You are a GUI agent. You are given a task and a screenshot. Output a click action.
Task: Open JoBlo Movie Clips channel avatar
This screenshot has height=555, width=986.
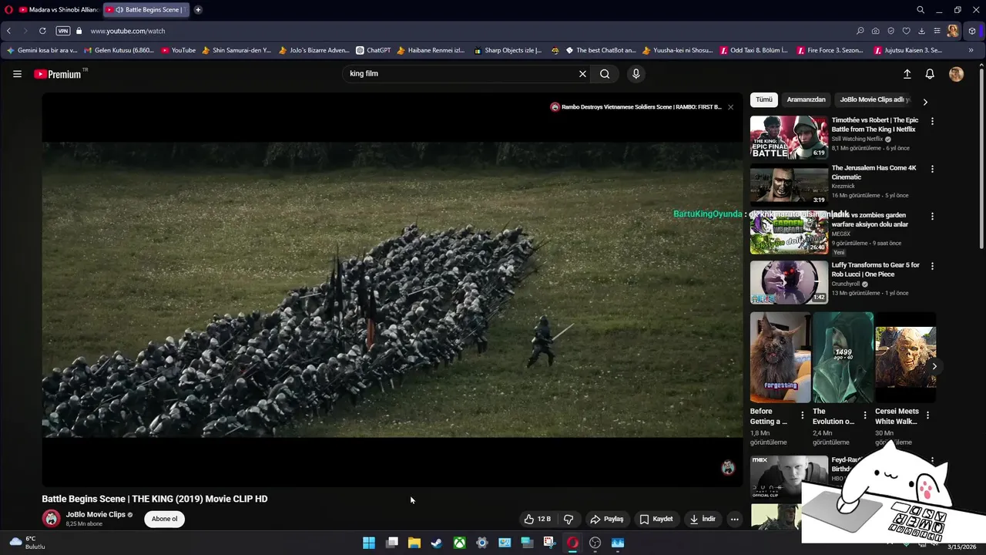coord(52,519)
